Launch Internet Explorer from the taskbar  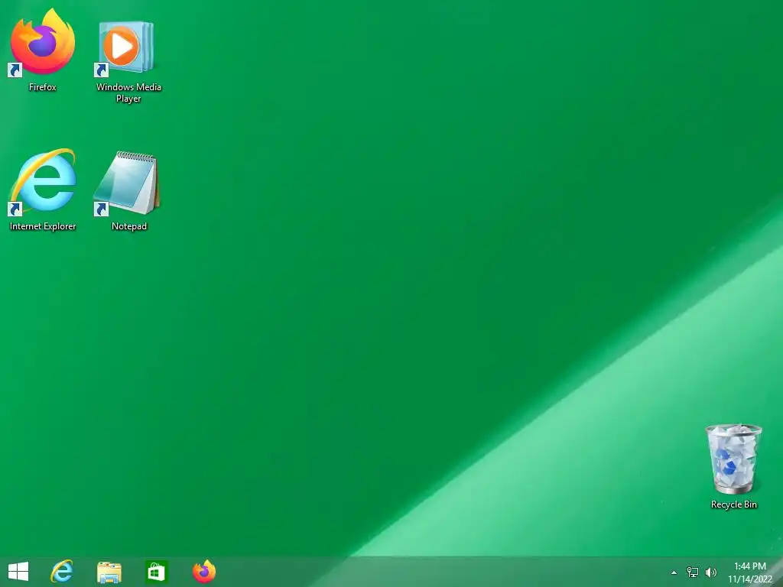point(62,572)
